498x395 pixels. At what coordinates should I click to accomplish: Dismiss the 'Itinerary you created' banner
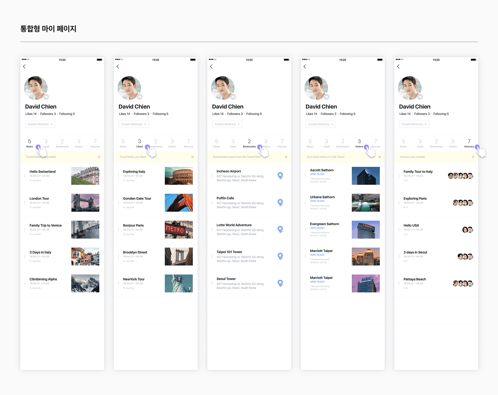pos(473,157)
